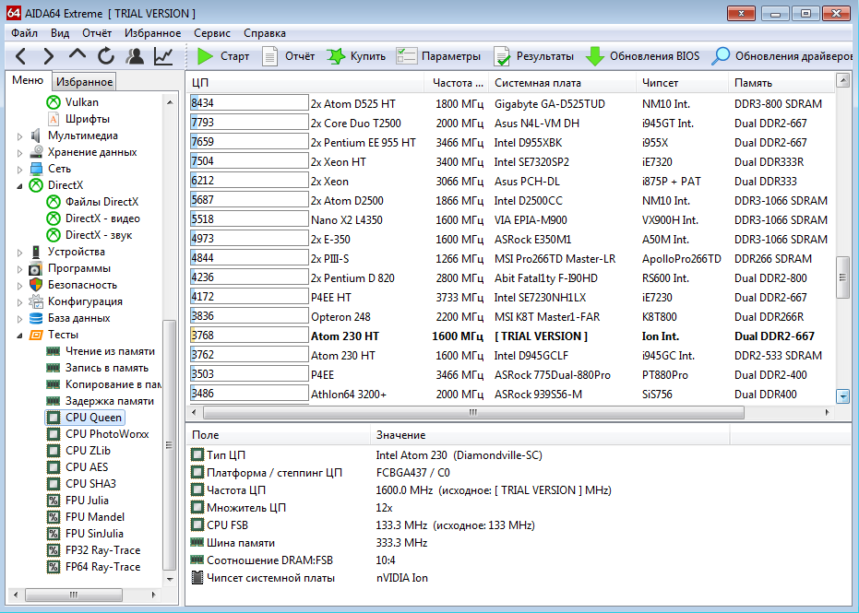Click the Поле column header
859x613 pixels.
[x=279, y=435]
